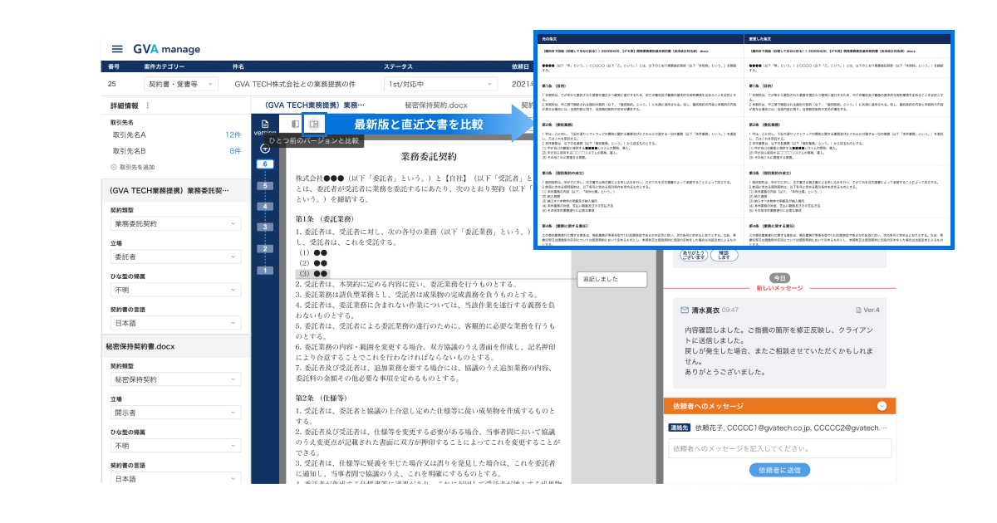Click the 新しいメッセージ divider label

779,288
